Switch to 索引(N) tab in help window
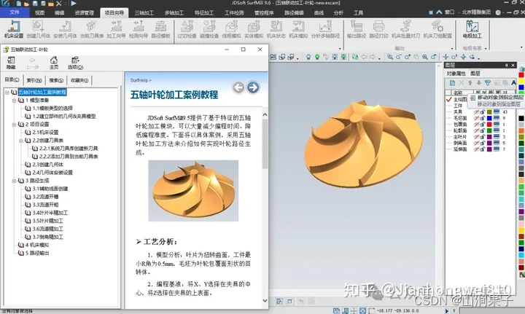The image size is (525, 314). click(x=34, y=80)
